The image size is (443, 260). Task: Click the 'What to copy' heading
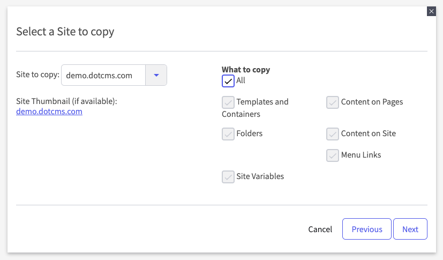[x=246, y=70]
